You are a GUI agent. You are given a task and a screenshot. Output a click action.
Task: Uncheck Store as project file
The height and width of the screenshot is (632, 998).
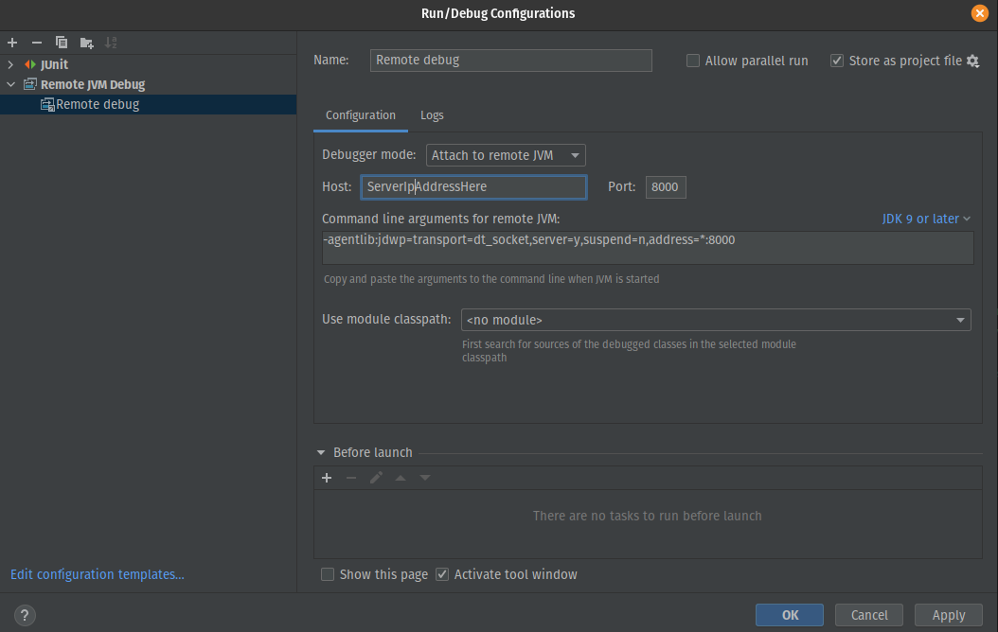click(837, 61)
